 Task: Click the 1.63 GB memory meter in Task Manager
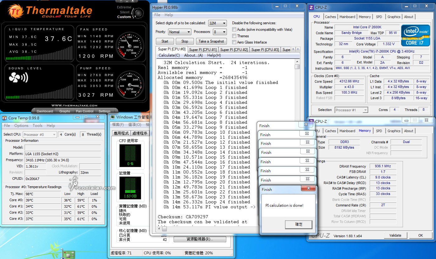pos(130,188)
